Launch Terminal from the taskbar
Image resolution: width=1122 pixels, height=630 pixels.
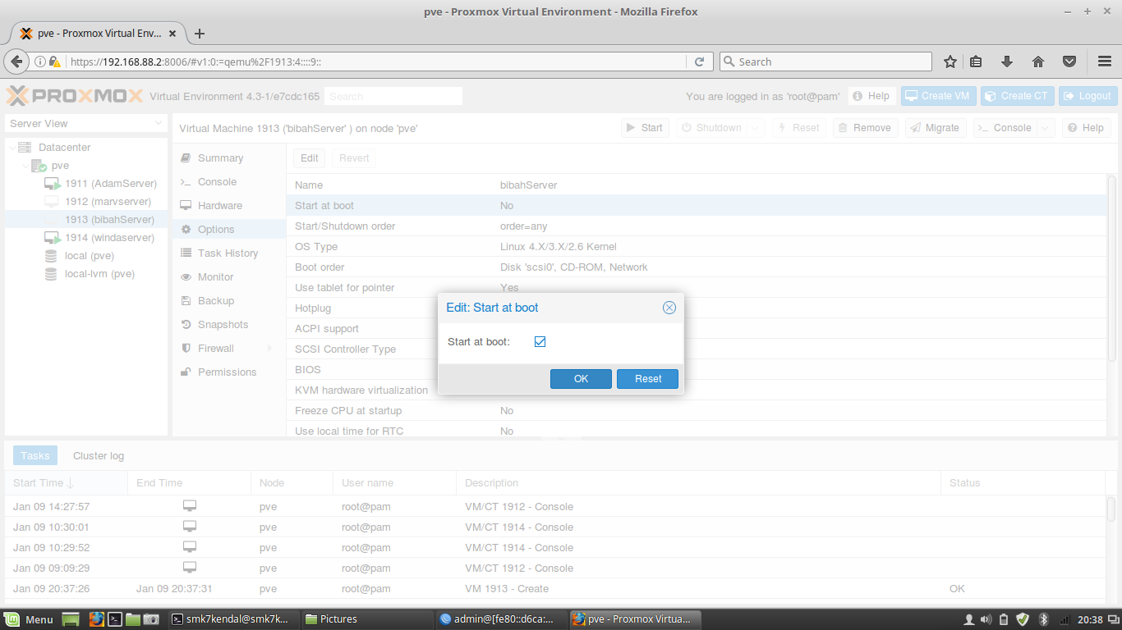point(116,619)
